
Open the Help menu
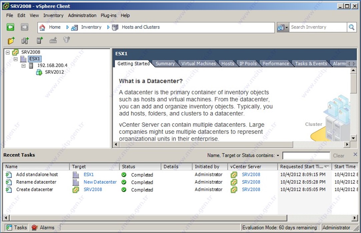(x=125, y=15)
